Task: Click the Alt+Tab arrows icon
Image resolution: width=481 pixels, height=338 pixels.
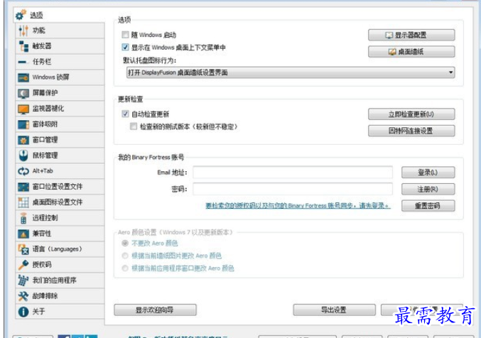Action: click(x=23, y=171)
